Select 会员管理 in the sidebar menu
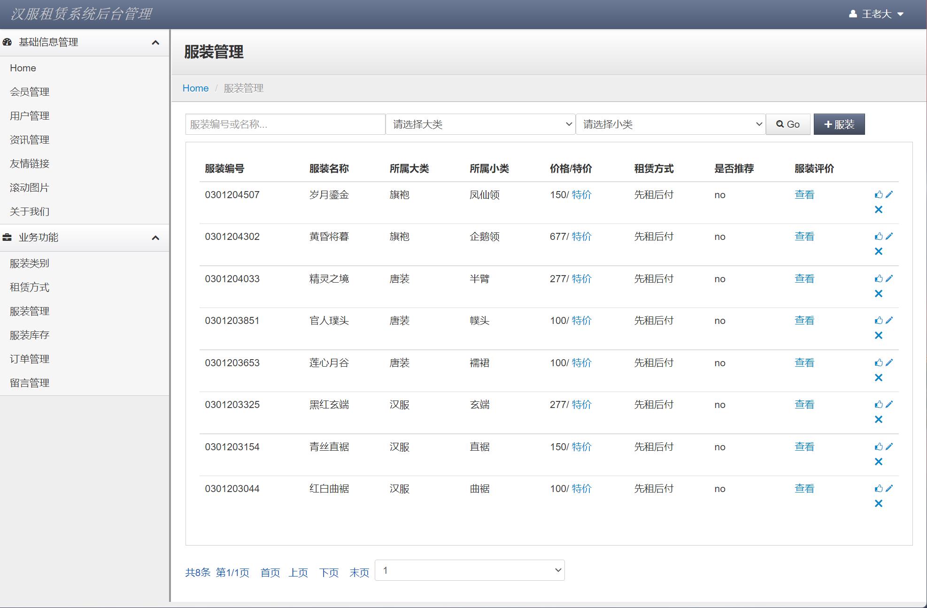927x608 pixels. (x=31, y=92)
